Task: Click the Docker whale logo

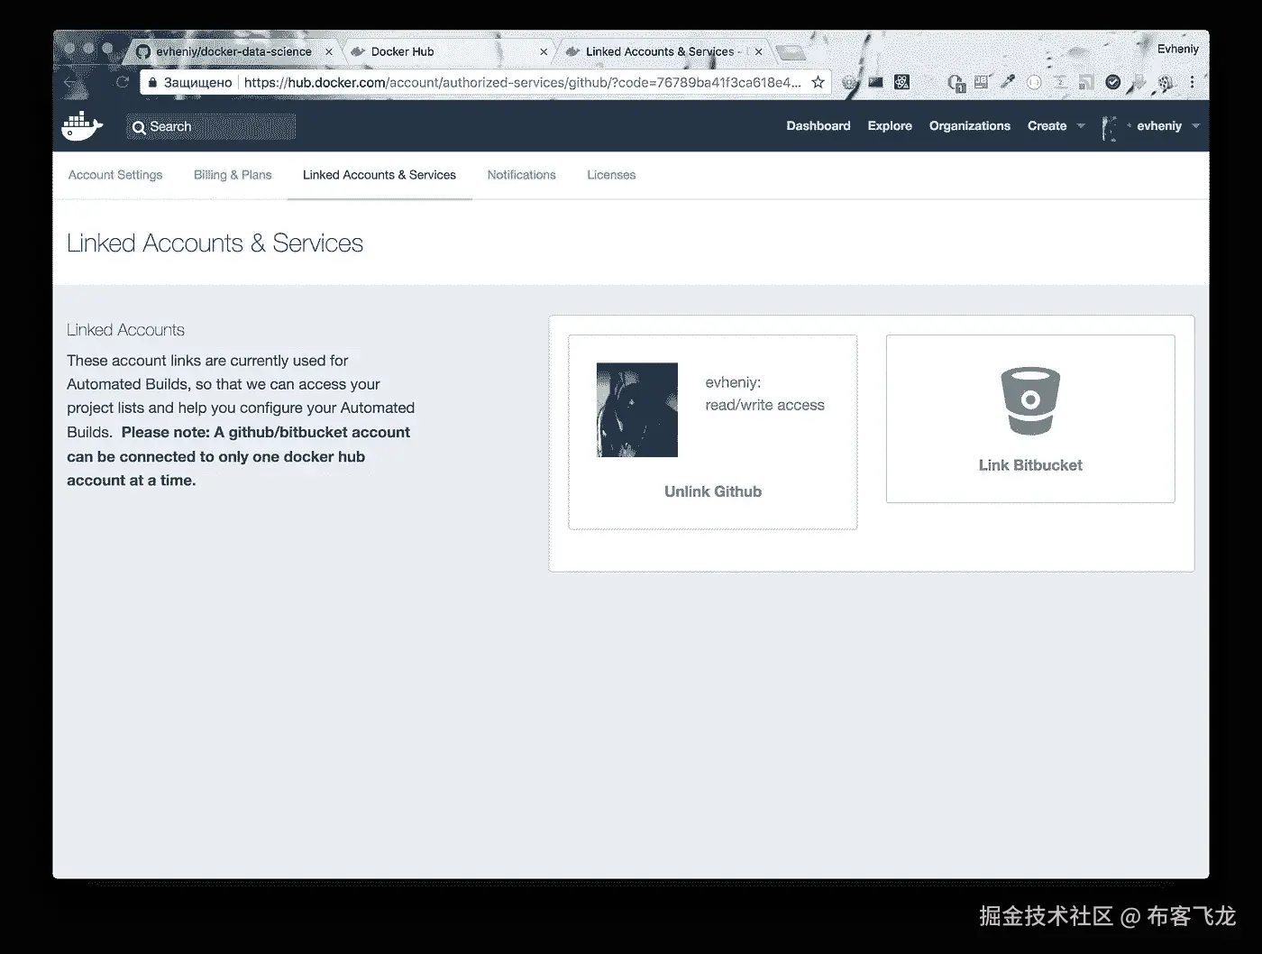Action: (82, 126)
